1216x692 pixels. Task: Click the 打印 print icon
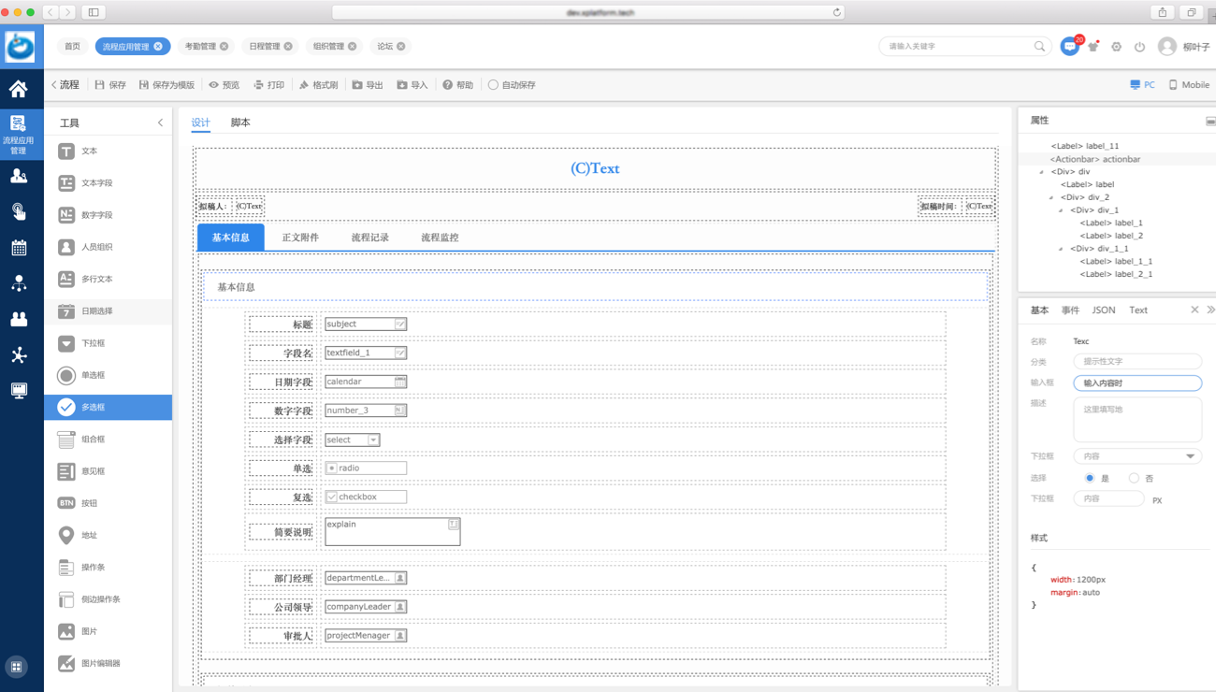[x=259, y=85]
